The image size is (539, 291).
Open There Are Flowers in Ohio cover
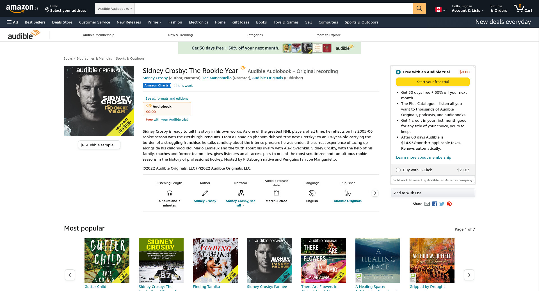click(324, 261)
